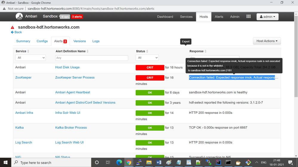
Task: Expand the Service filter dropdown
Action: click(31, 58)
